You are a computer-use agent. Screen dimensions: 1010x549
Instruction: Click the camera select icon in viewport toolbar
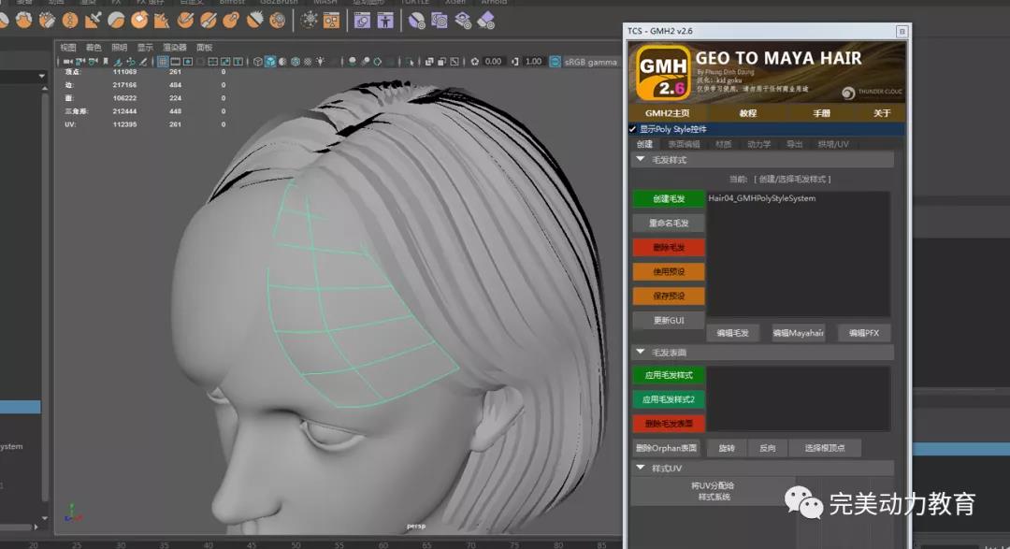67,62
